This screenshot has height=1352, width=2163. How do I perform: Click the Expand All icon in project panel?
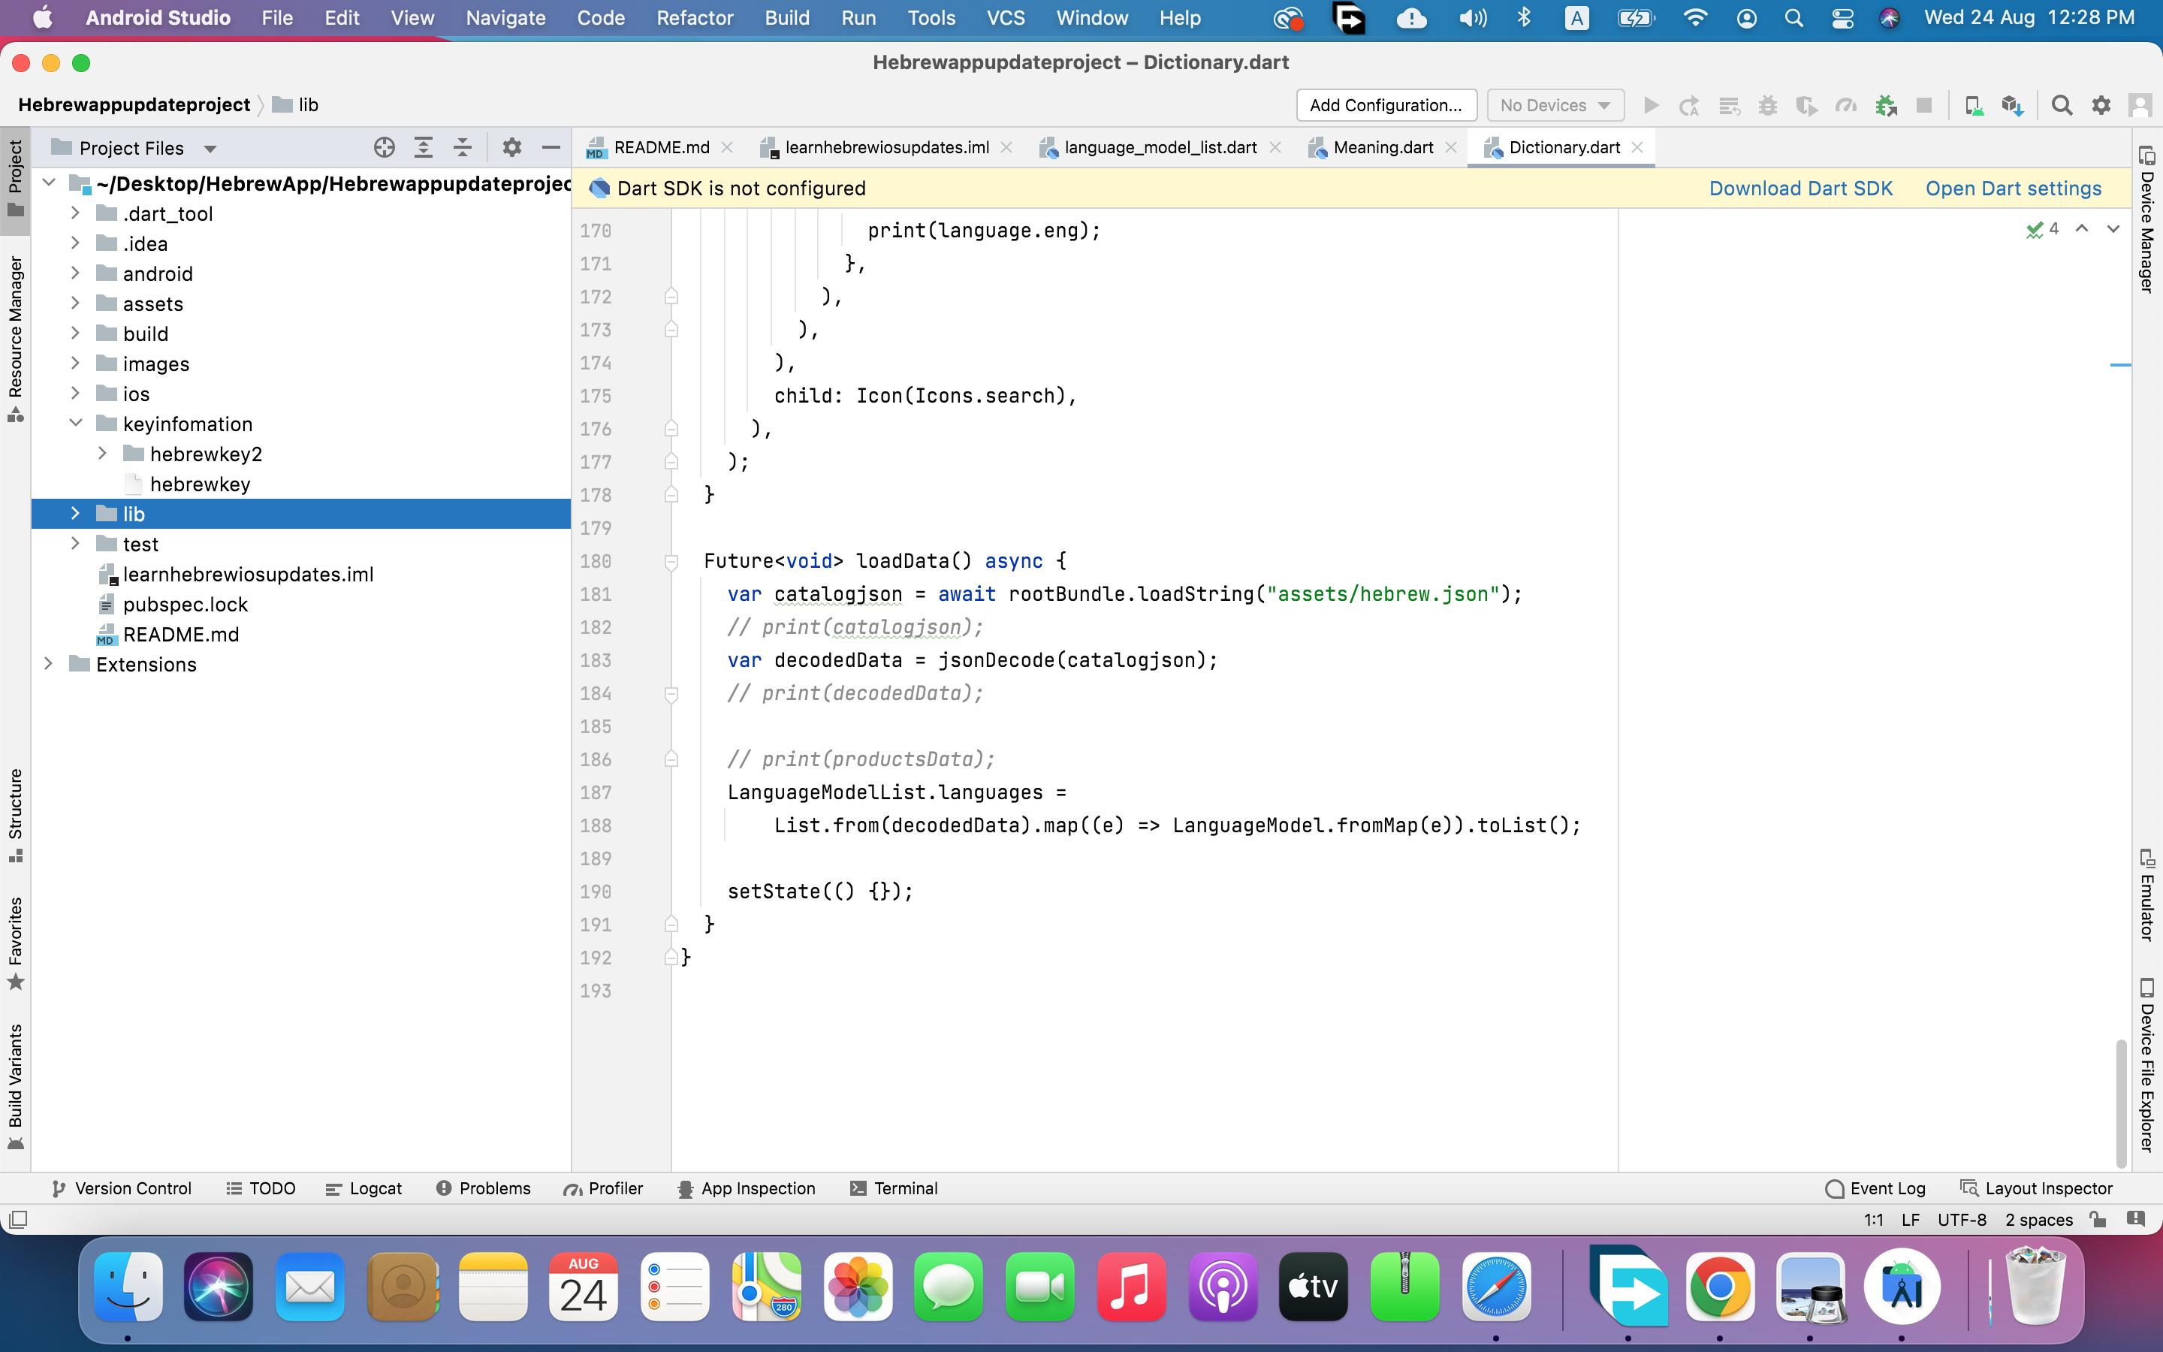(x=424, y=147)
